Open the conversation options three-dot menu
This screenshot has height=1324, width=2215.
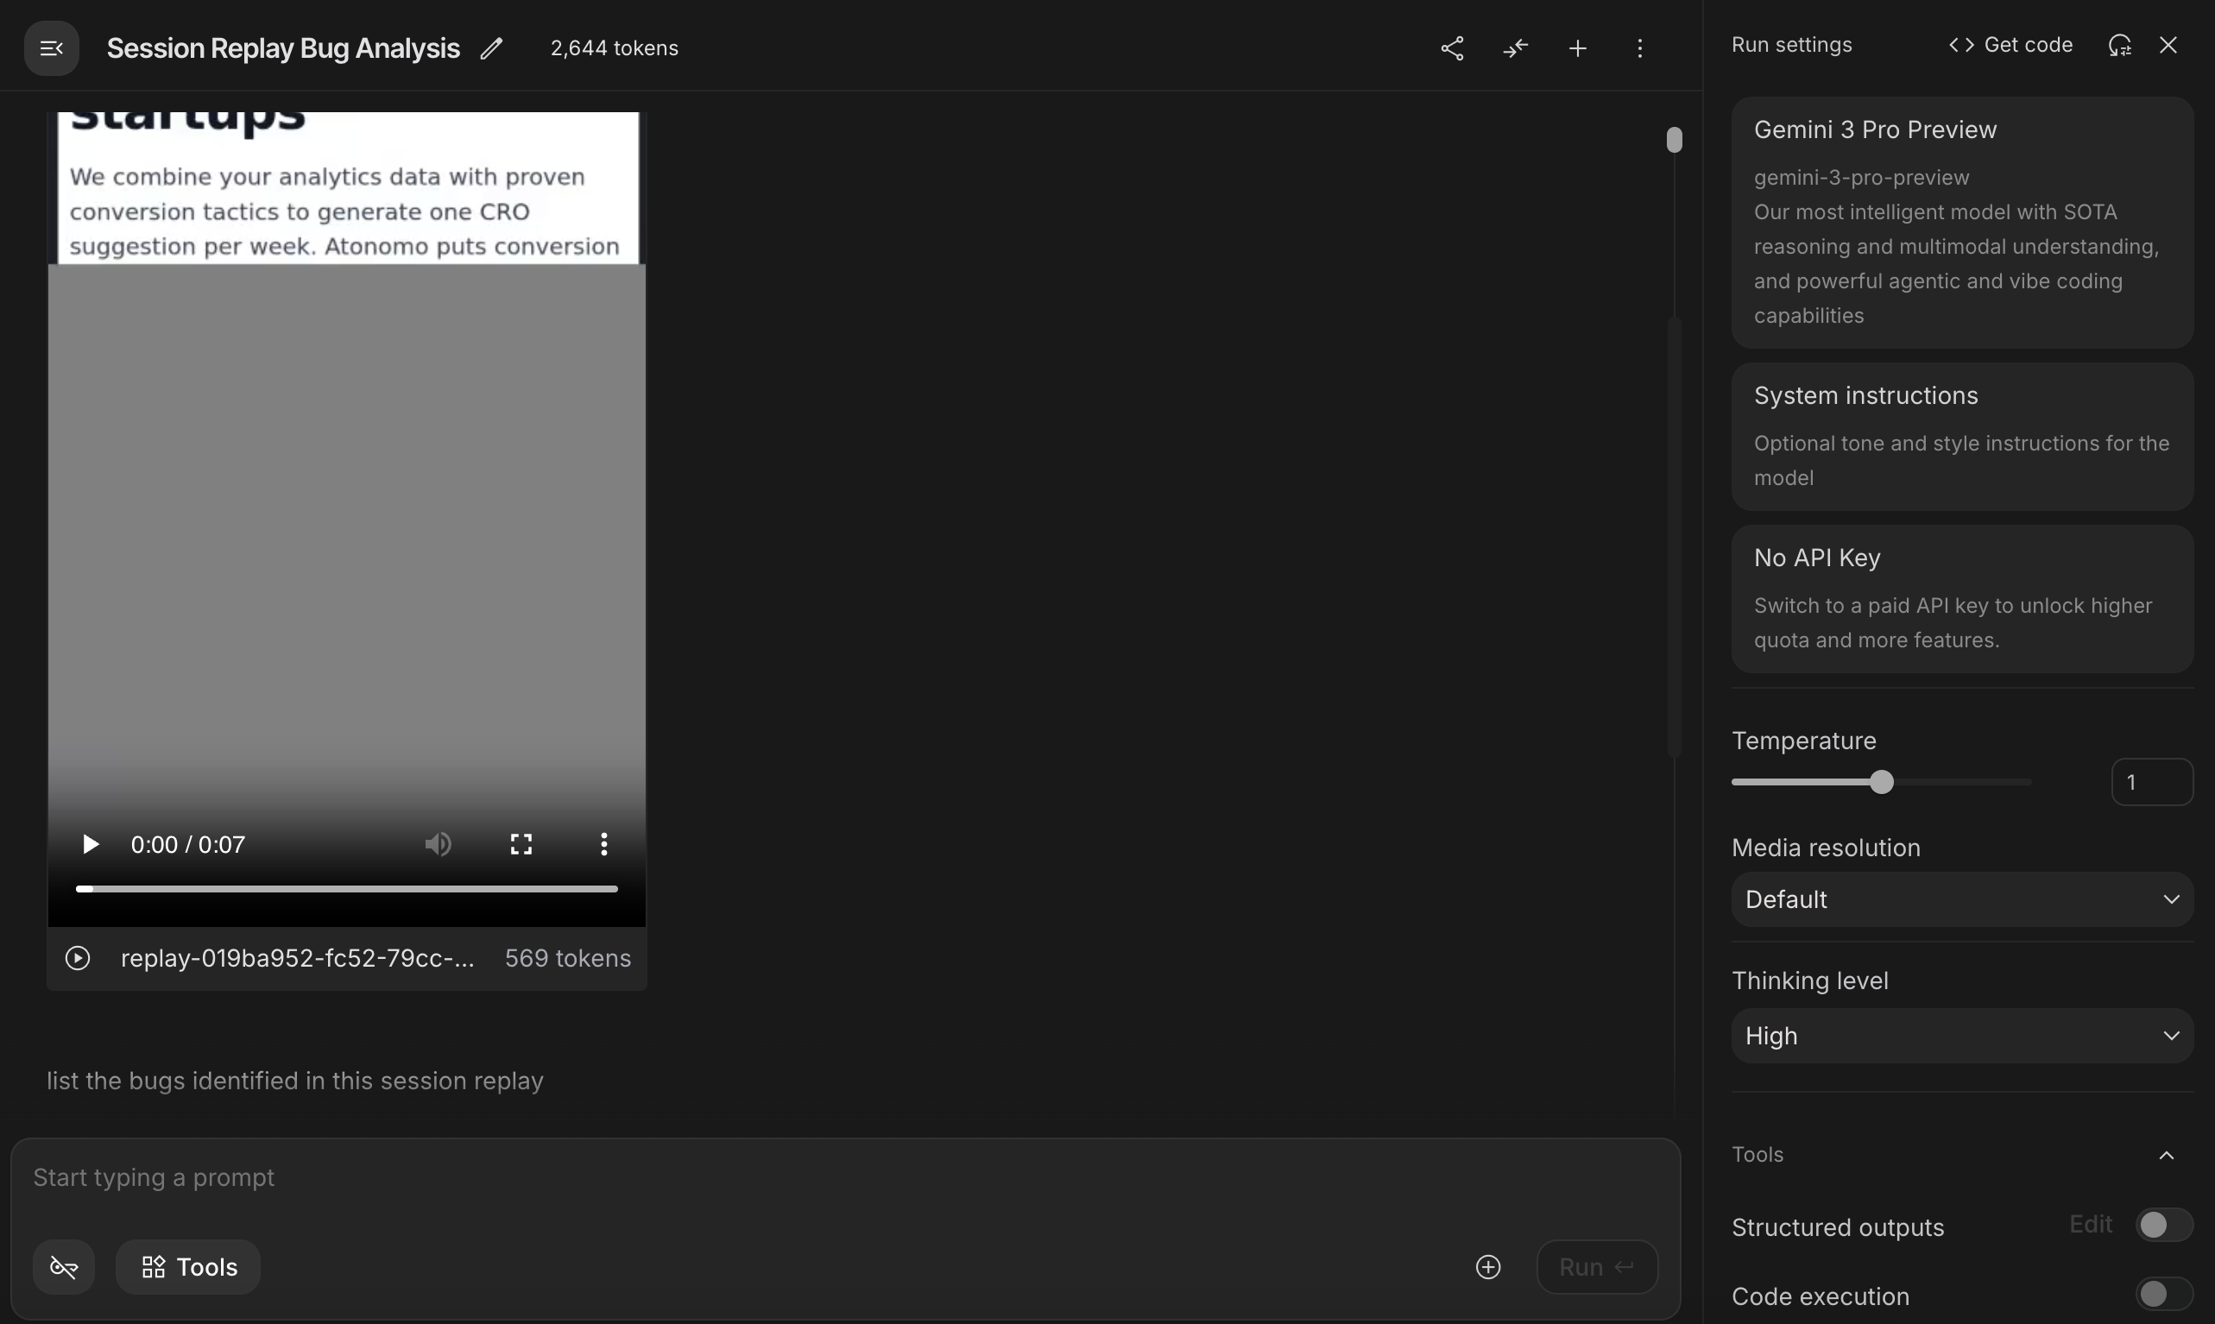(1639, 47)
